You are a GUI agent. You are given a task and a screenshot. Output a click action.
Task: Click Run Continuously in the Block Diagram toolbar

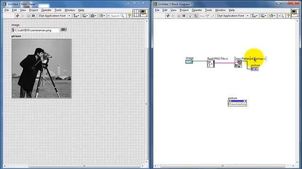point(173,15)
